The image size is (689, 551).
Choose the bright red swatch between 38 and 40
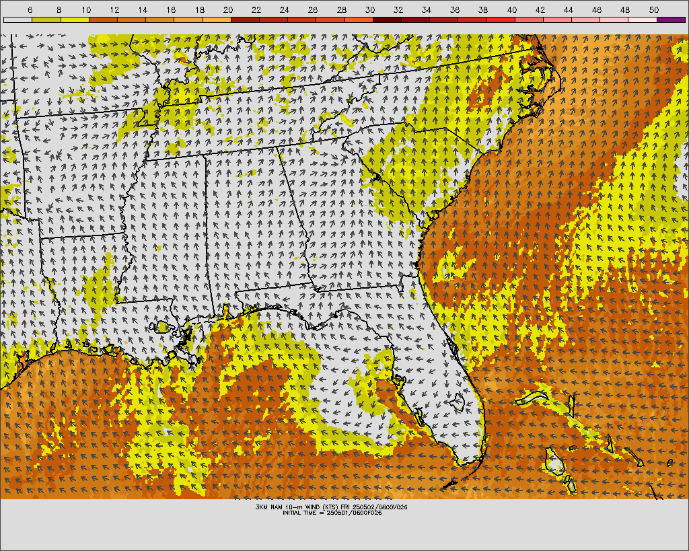click(501, 20)
